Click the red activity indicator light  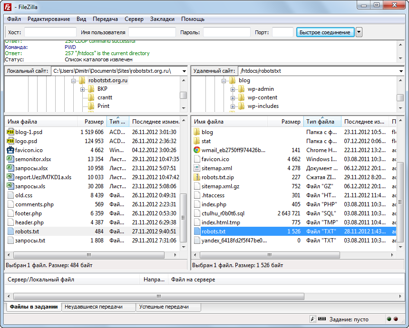pos(396,319)
